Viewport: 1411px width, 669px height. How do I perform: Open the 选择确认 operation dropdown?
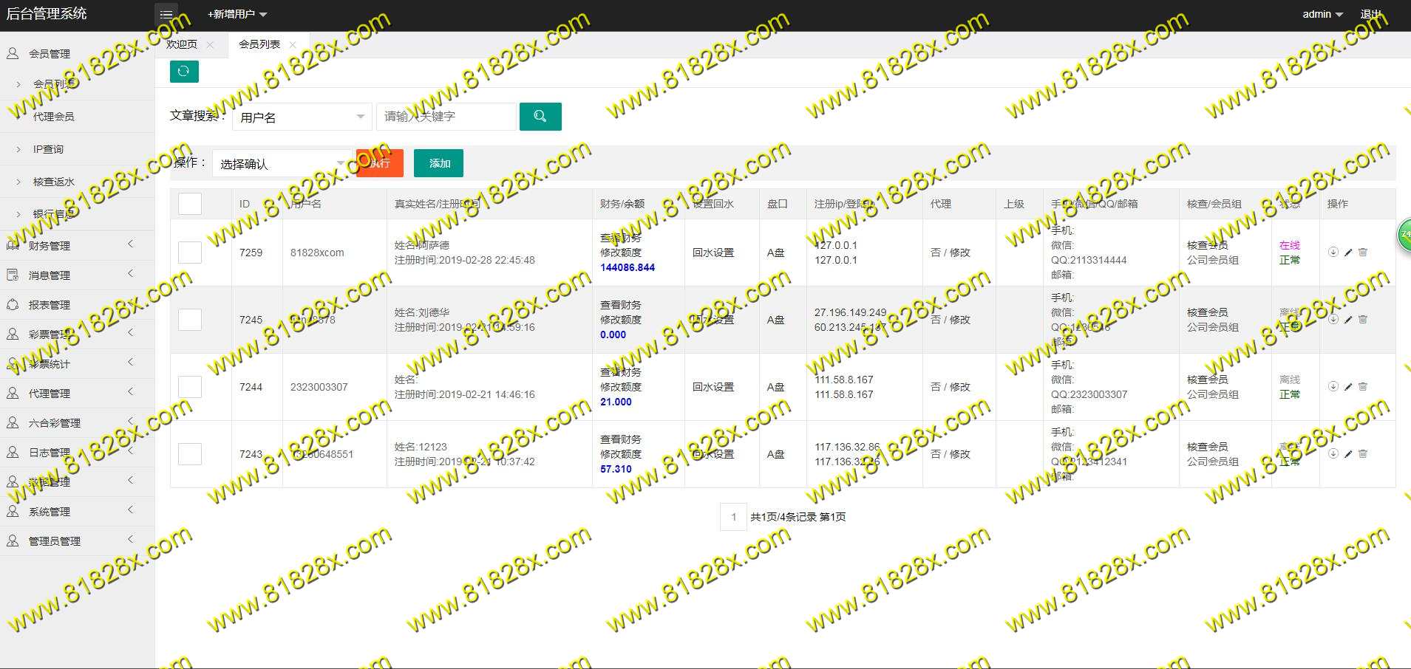[x=282, y=164]
